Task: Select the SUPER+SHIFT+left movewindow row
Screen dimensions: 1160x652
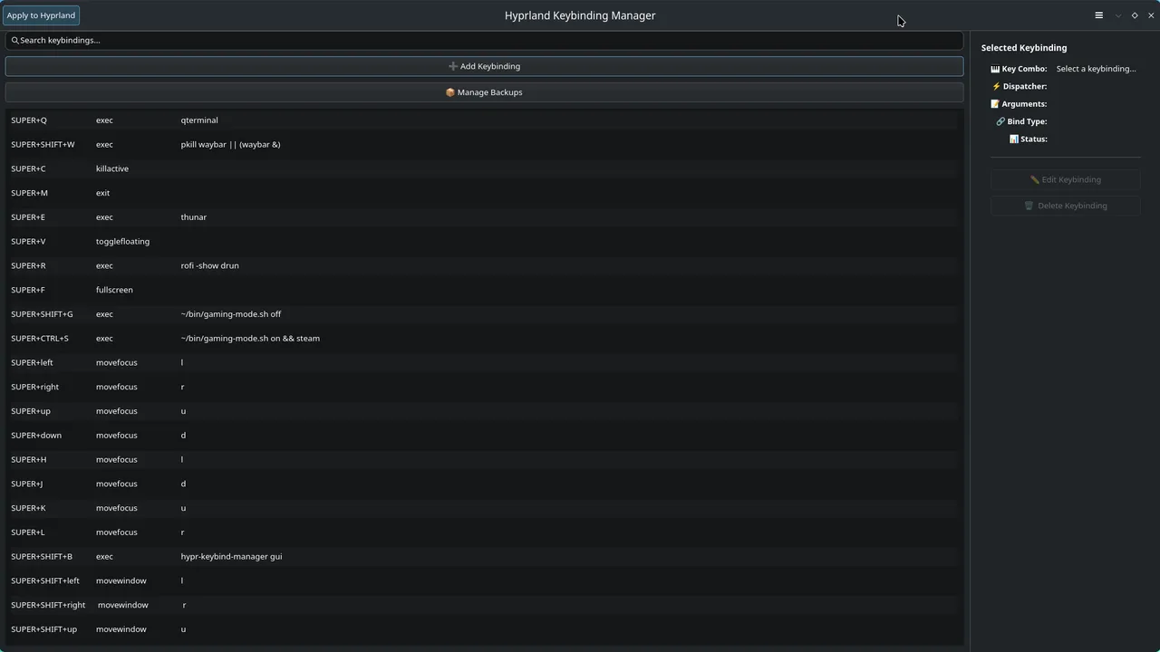Action: click(482, 580)
